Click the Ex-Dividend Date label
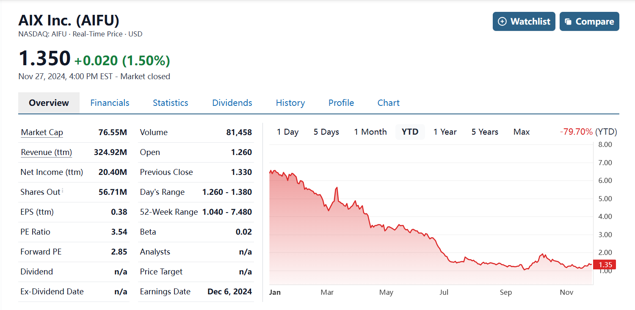 [52, 292]
